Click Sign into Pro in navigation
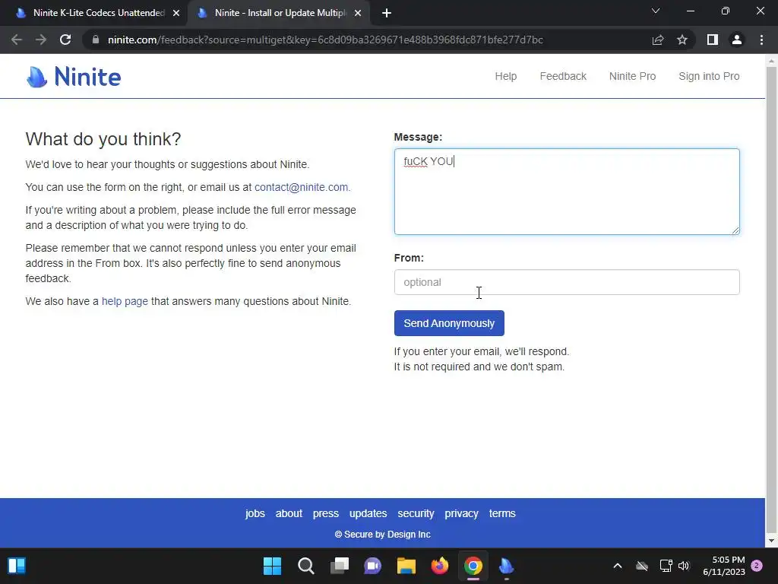This screenshot has height=584, width=778. pos(709,77)
